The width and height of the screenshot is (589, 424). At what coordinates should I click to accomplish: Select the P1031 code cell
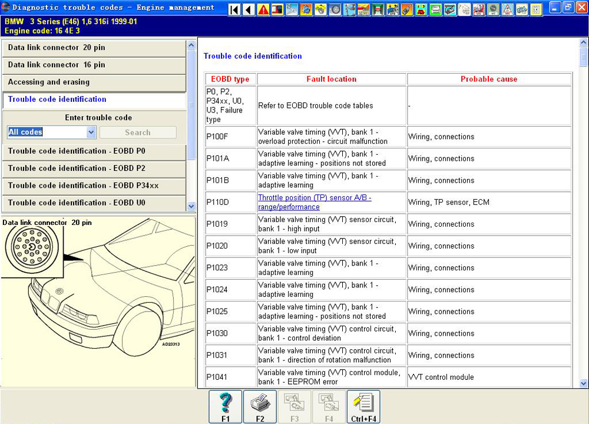231,355
